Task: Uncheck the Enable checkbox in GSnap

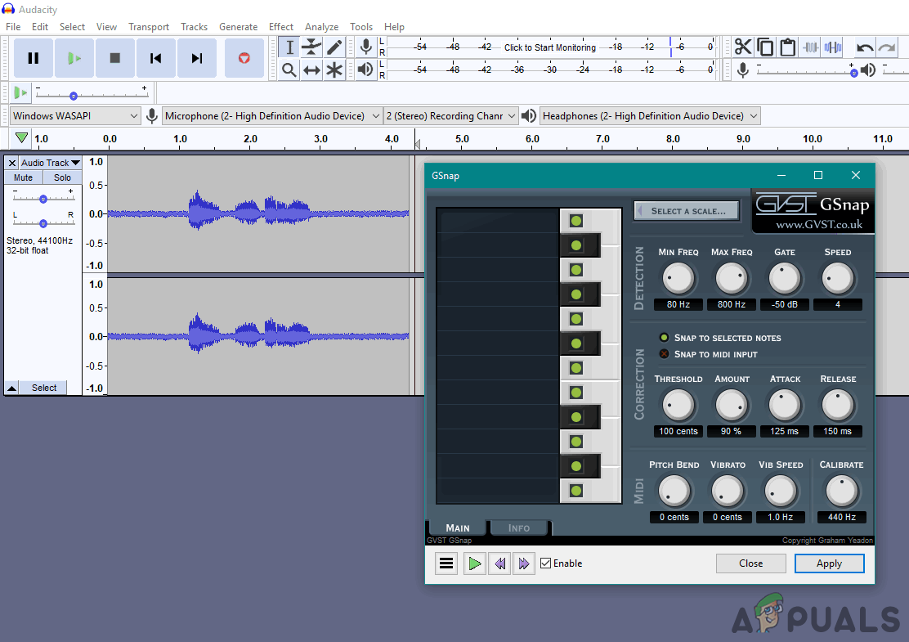Action: pyautogui.click(x=545, y=563)
